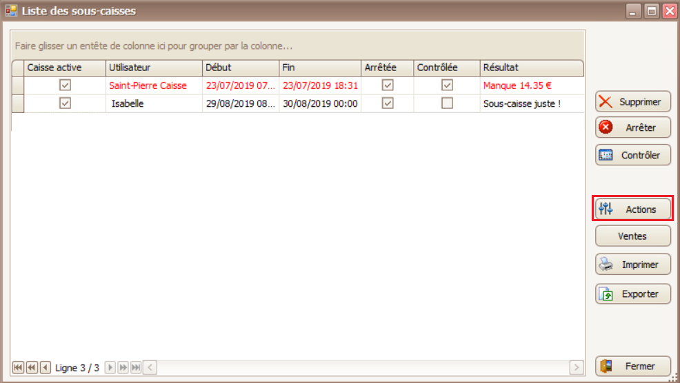Screen dimensions: 680x383
Task: Select the Saint-Pierre Caisse user cell
Action: click(154, 85)
